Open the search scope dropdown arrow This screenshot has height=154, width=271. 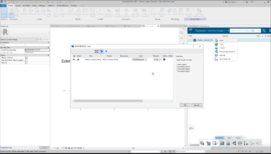pos(258,31)
